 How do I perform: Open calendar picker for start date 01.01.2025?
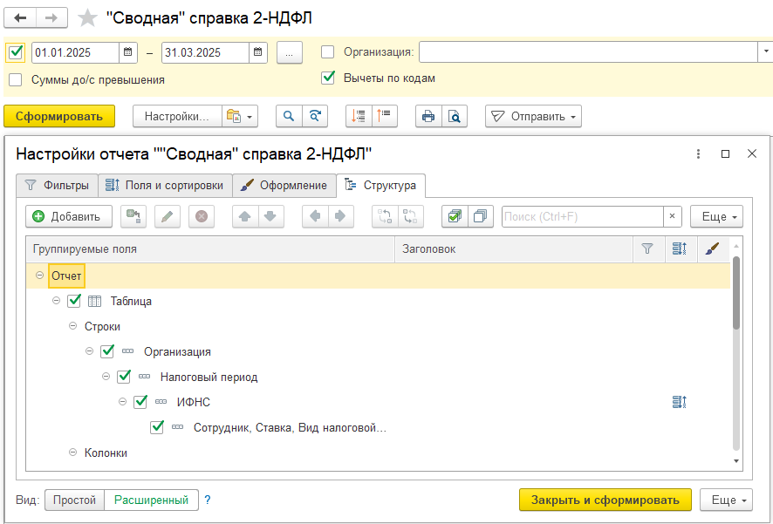(129, 52)
